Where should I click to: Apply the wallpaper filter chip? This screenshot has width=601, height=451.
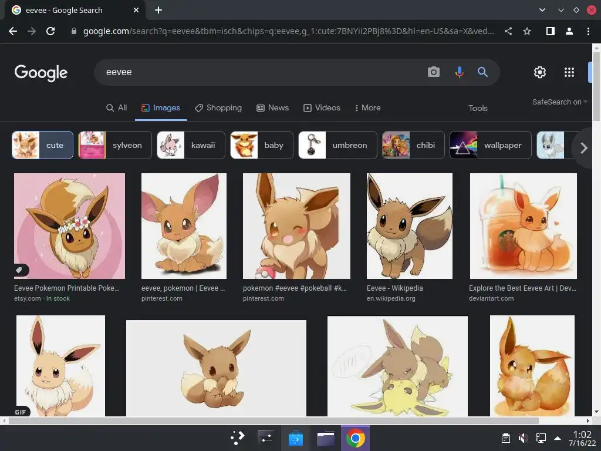click(491, 145)
